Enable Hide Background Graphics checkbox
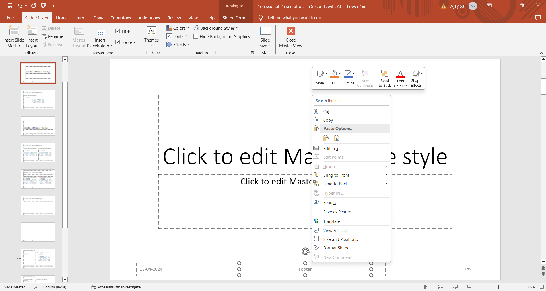The height and width of the screenshot is (291, 546). point(196,36)
